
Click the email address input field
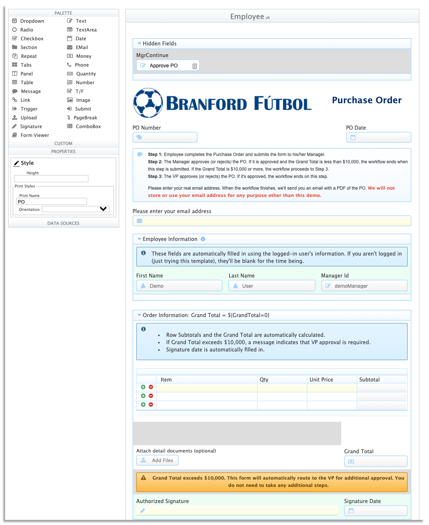272,221
